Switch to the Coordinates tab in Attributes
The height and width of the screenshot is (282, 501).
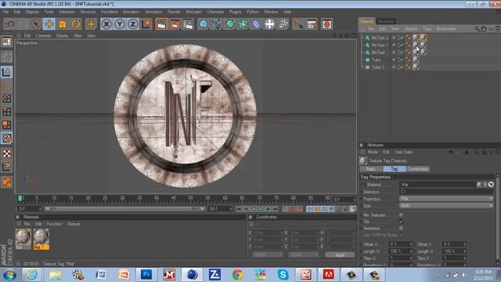418,169
